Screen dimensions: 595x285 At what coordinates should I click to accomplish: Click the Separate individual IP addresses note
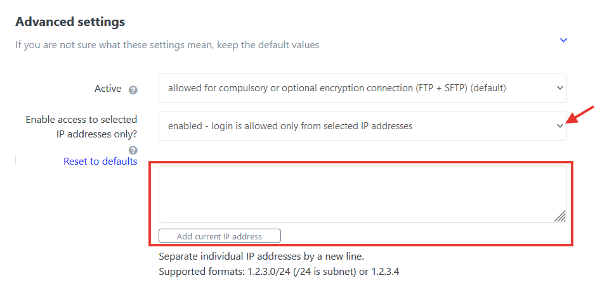(x=261, y=256)
